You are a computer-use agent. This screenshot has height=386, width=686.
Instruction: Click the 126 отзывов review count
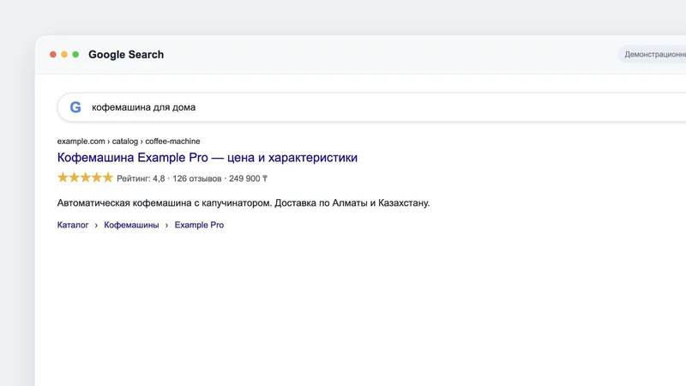click(197, 178)
